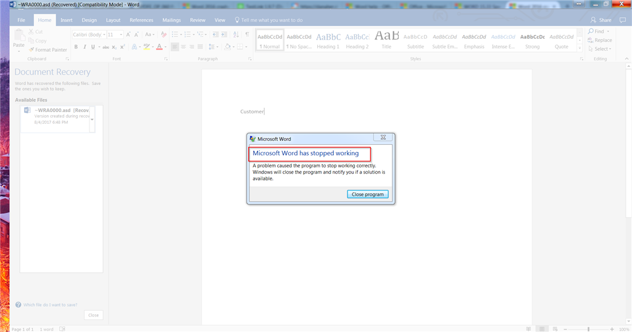Open the Mailings tab

pos(172,20)
